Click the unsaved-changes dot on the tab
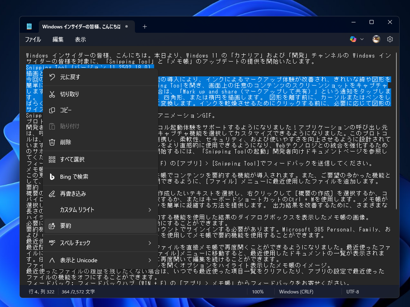 coord(127,26)
